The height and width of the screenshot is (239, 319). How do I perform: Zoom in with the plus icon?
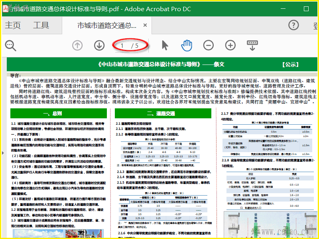pos(230,45)
